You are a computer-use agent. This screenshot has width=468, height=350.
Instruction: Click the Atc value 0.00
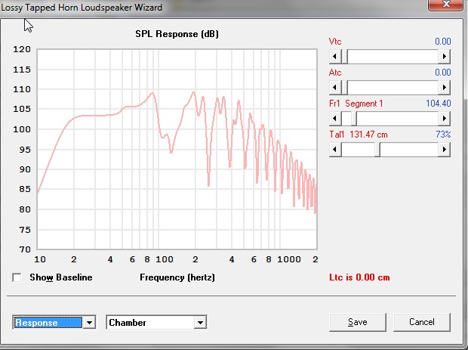point(442,73)
